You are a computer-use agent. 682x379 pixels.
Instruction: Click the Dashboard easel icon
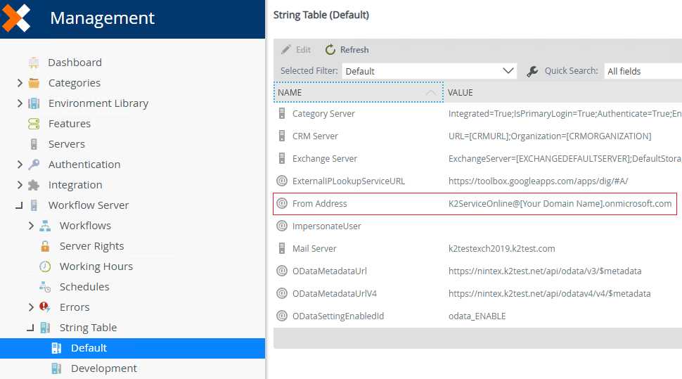(x=34, y=63)
